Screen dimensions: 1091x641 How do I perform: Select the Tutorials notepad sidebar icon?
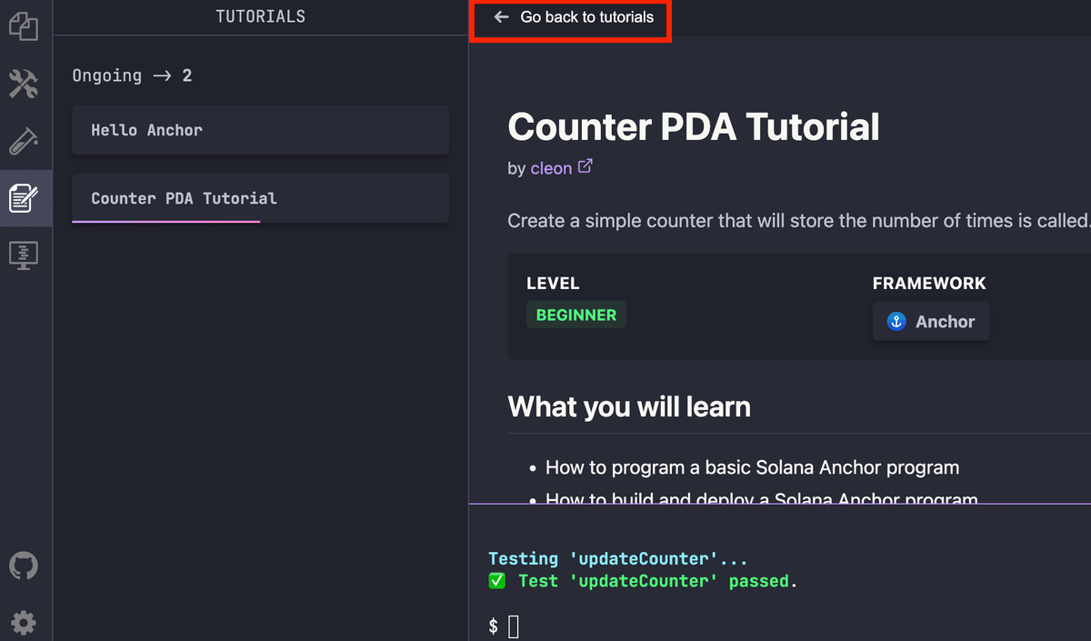tap(24, 197)
